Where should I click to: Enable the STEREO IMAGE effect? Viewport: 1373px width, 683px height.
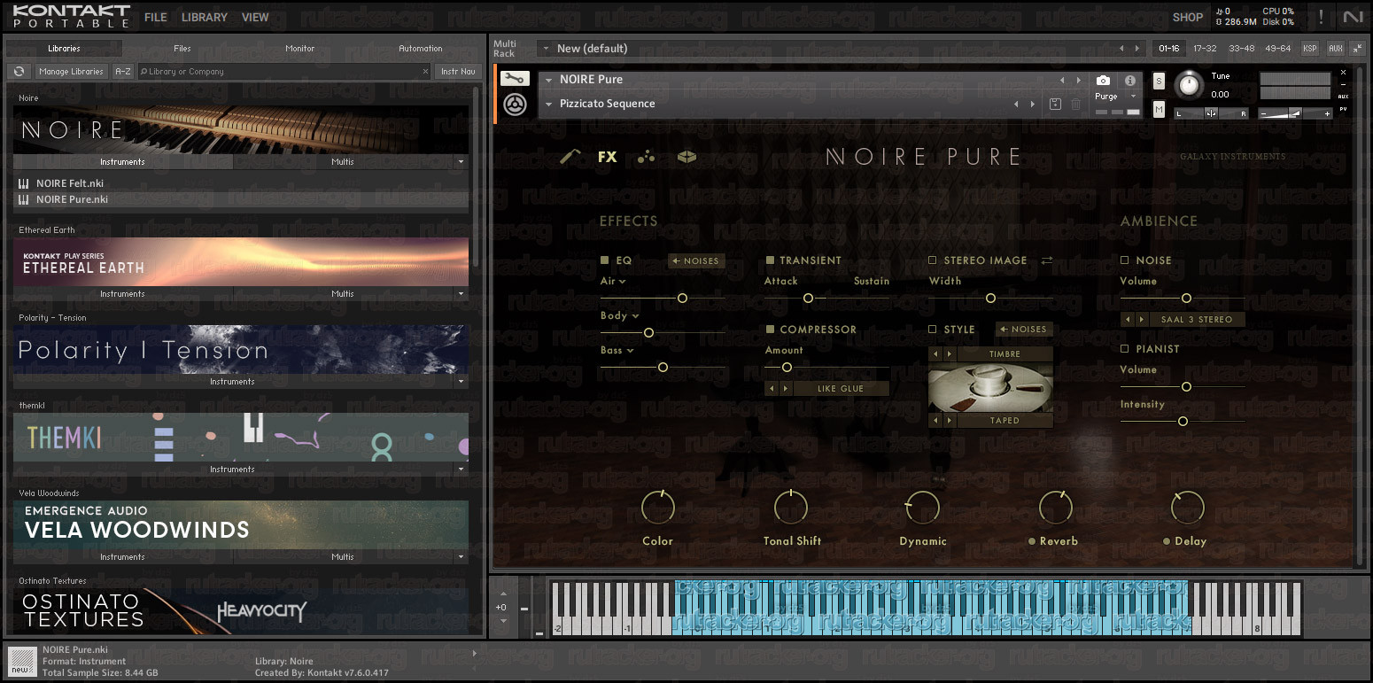(x=933, y=260)
